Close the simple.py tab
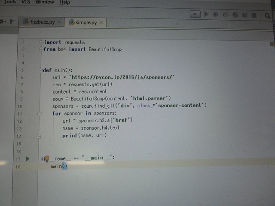The height and width of the screenshot is (206, 275). pyautogui.click(x=101, y=22)
